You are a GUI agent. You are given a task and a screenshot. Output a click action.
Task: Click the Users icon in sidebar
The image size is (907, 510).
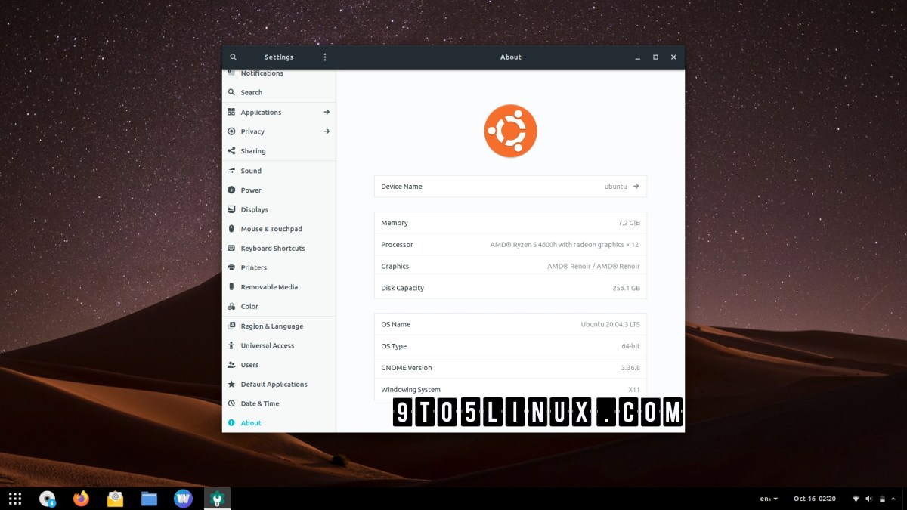pos(231,365)
